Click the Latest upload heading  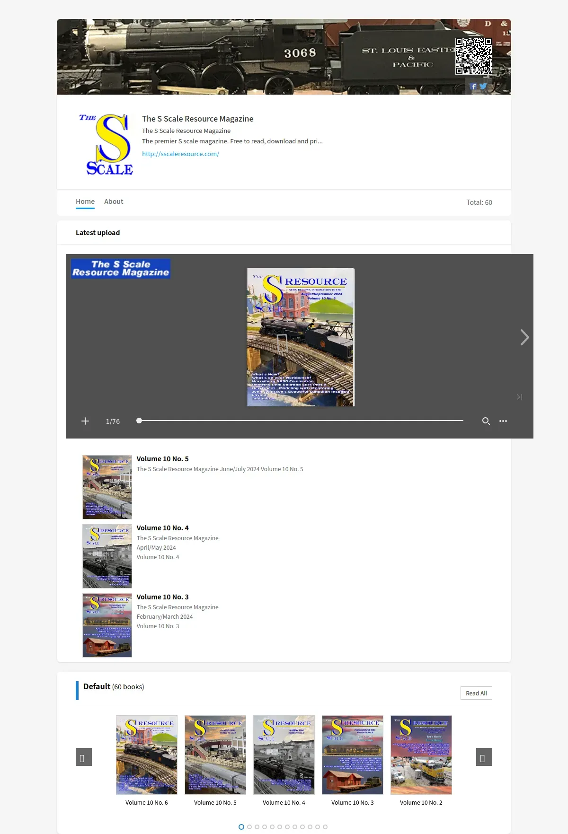coord(98,233)
